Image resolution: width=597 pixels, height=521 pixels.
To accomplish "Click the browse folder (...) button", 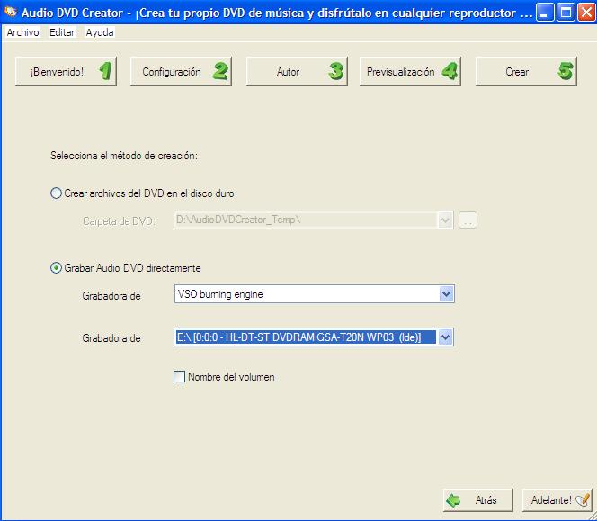I will (468, 220).
